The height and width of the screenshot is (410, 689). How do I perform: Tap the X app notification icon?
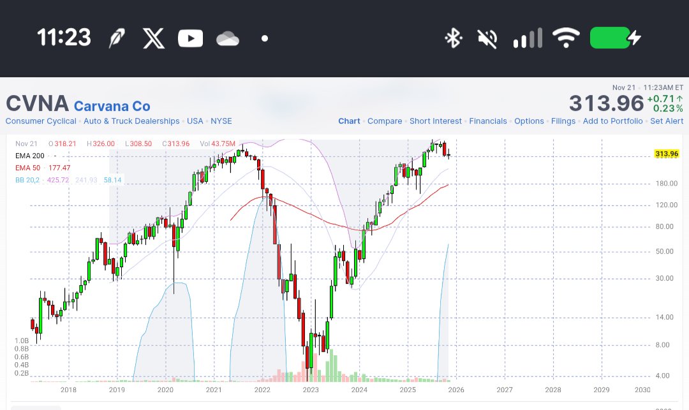[x=154, y=38]
